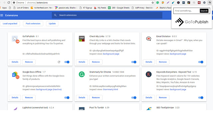213x133 pixels.
Task: Remove the Check My Links extension
Action: point(96,62)
